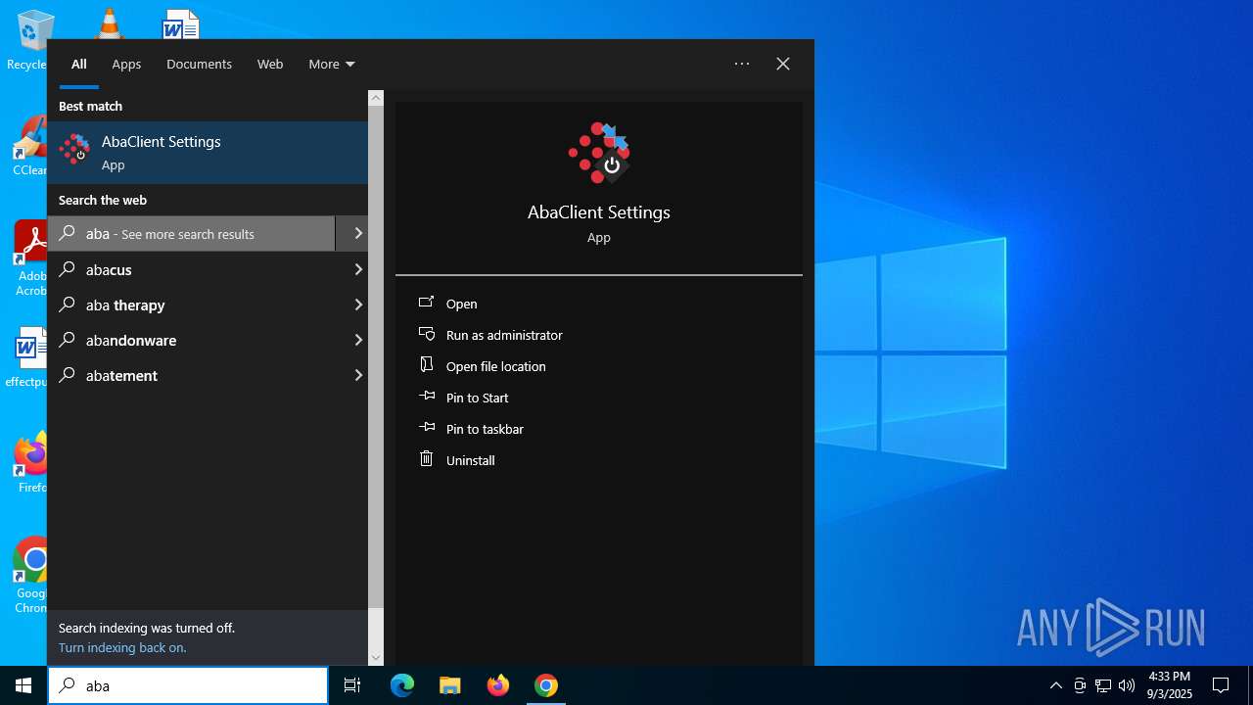This screenshot has width=1253, height=705.
Task: Click the Pin to taskbar pin icon
Action: coord(426,428)
